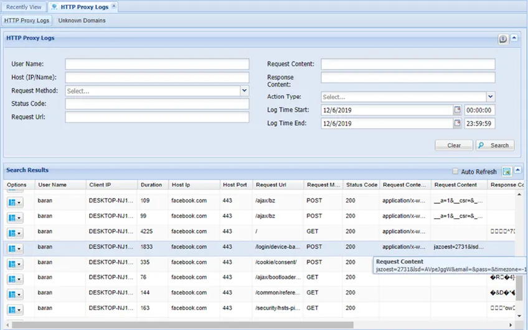Open the Unknown Domains sub-tab
This screenshot has height=330, width=528.
click(x=82, y=21)
